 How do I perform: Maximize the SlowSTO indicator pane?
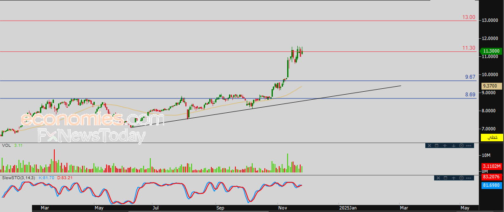coord(445,178)
